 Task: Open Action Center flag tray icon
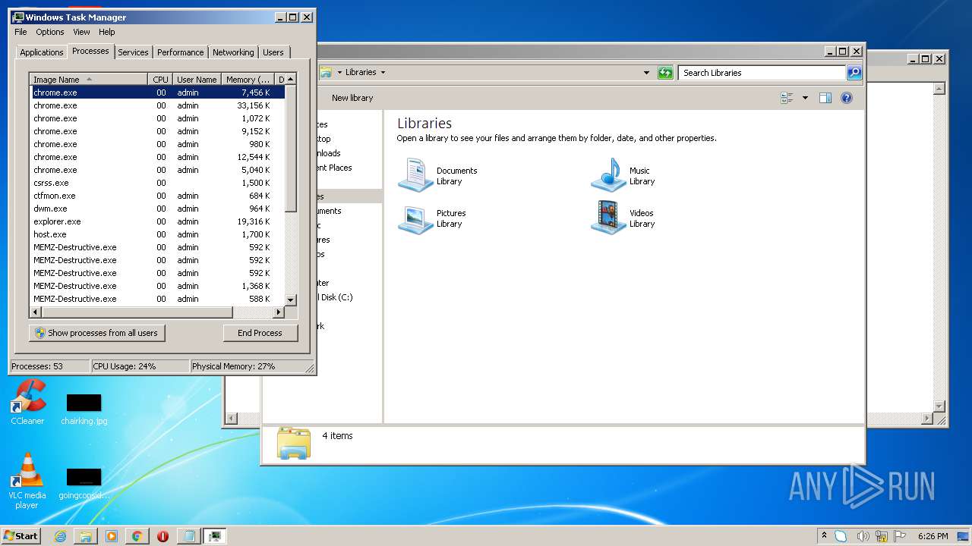[900, 536]
